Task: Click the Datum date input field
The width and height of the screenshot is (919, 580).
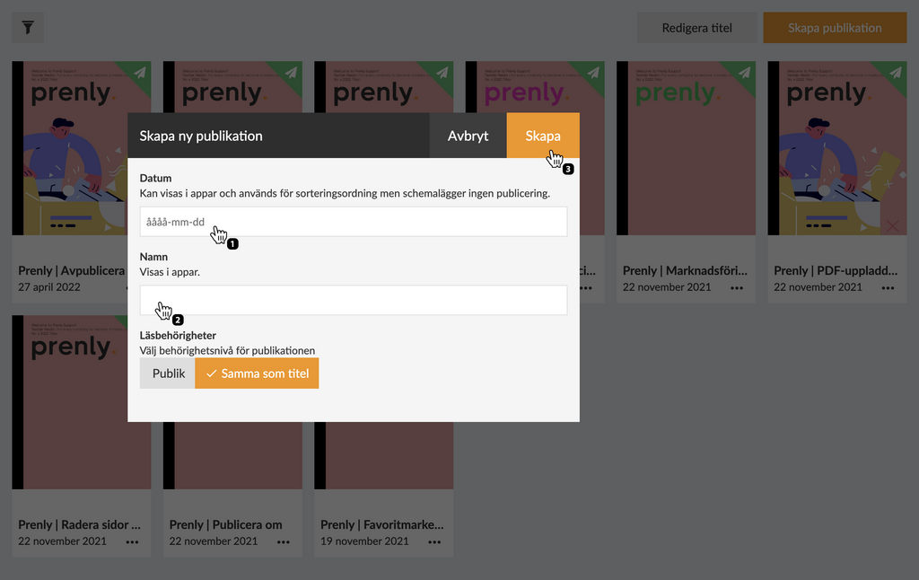Action: tap(353, 222)
